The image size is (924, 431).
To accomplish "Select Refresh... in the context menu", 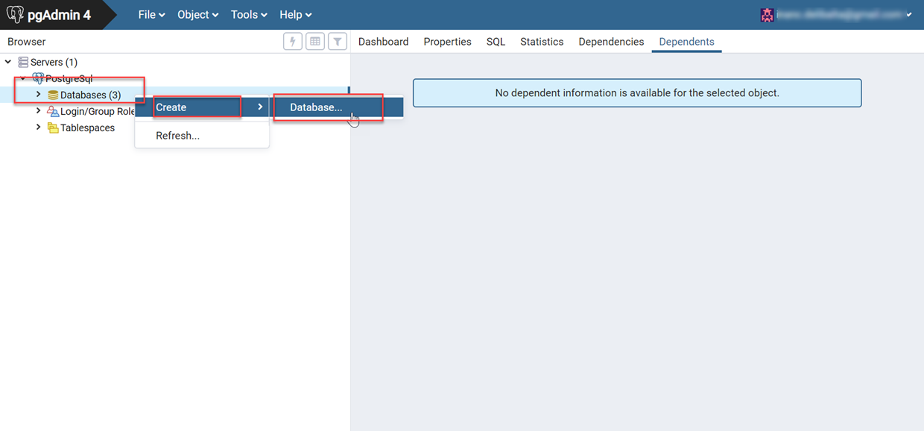I will [177, 136].
